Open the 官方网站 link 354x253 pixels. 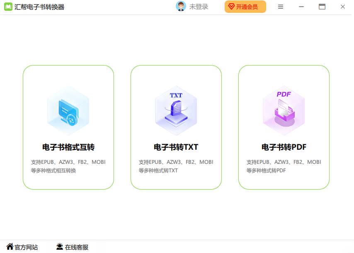pos(26,247)
